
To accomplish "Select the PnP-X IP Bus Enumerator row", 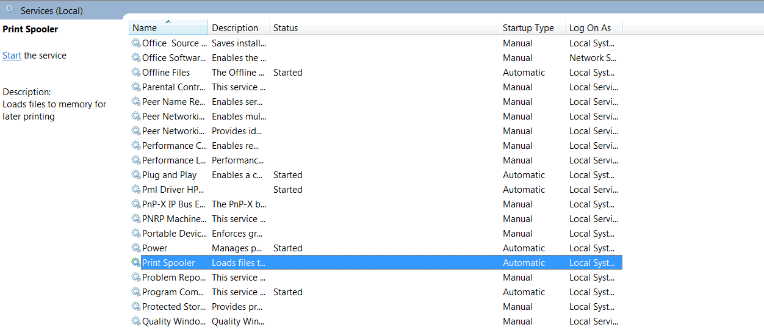I will tap(174, 204).
